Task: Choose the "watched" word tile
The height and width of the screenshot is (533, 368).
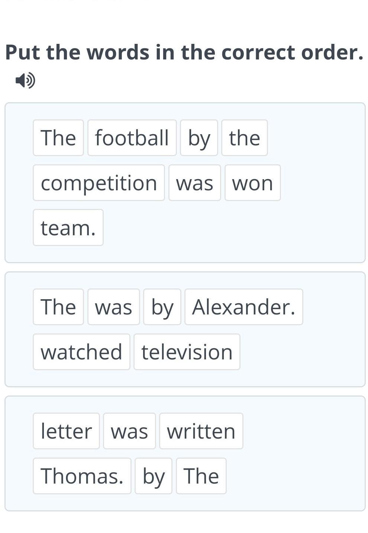Action: pos(81,352)
